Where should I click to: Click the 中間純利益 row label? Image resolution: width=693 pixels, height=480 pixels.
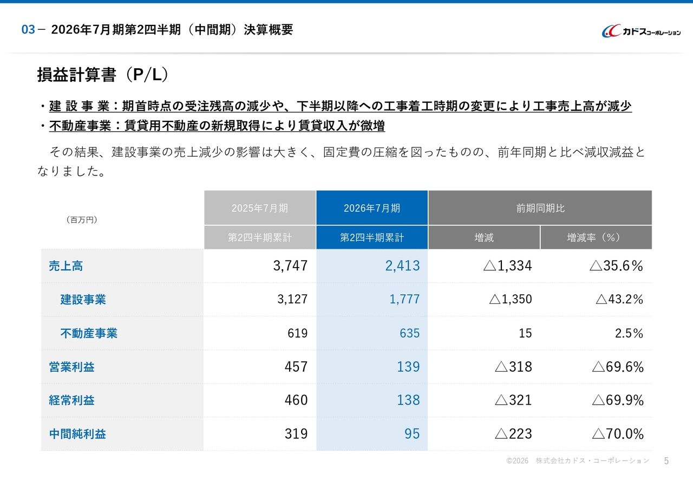(77, 434)
